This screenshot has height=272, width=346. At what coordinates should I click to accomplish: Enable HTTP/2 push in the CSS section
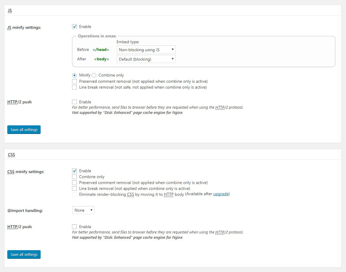(74, 227)
